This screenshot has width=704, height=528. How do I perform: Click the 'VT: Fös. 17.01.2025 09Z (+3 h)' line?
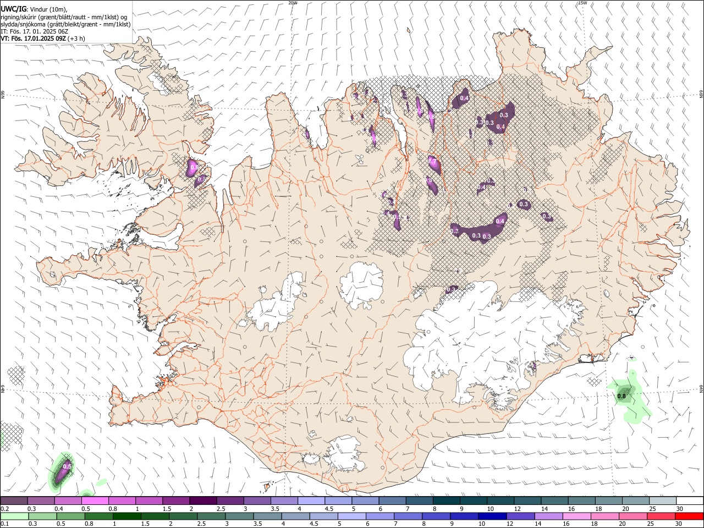click(43, 38)
